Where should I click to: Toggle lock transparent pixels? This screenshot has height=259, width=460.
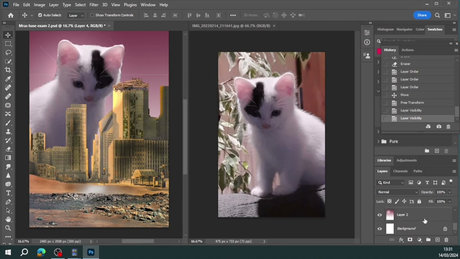click(x=389, y=201)
